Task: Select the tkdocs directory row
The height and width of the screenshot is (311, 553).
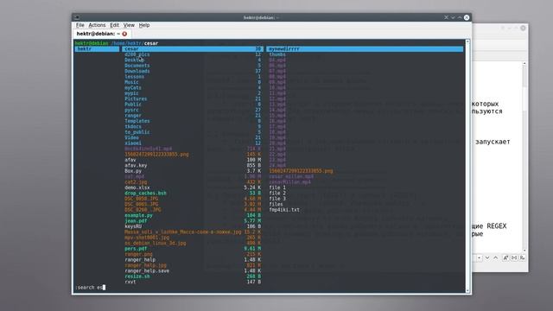Action: pyautogui.click(x=192, y=126)
